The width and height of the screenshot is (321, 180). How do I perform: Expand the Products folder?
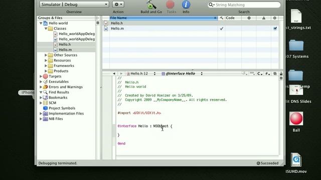(46, 71)
